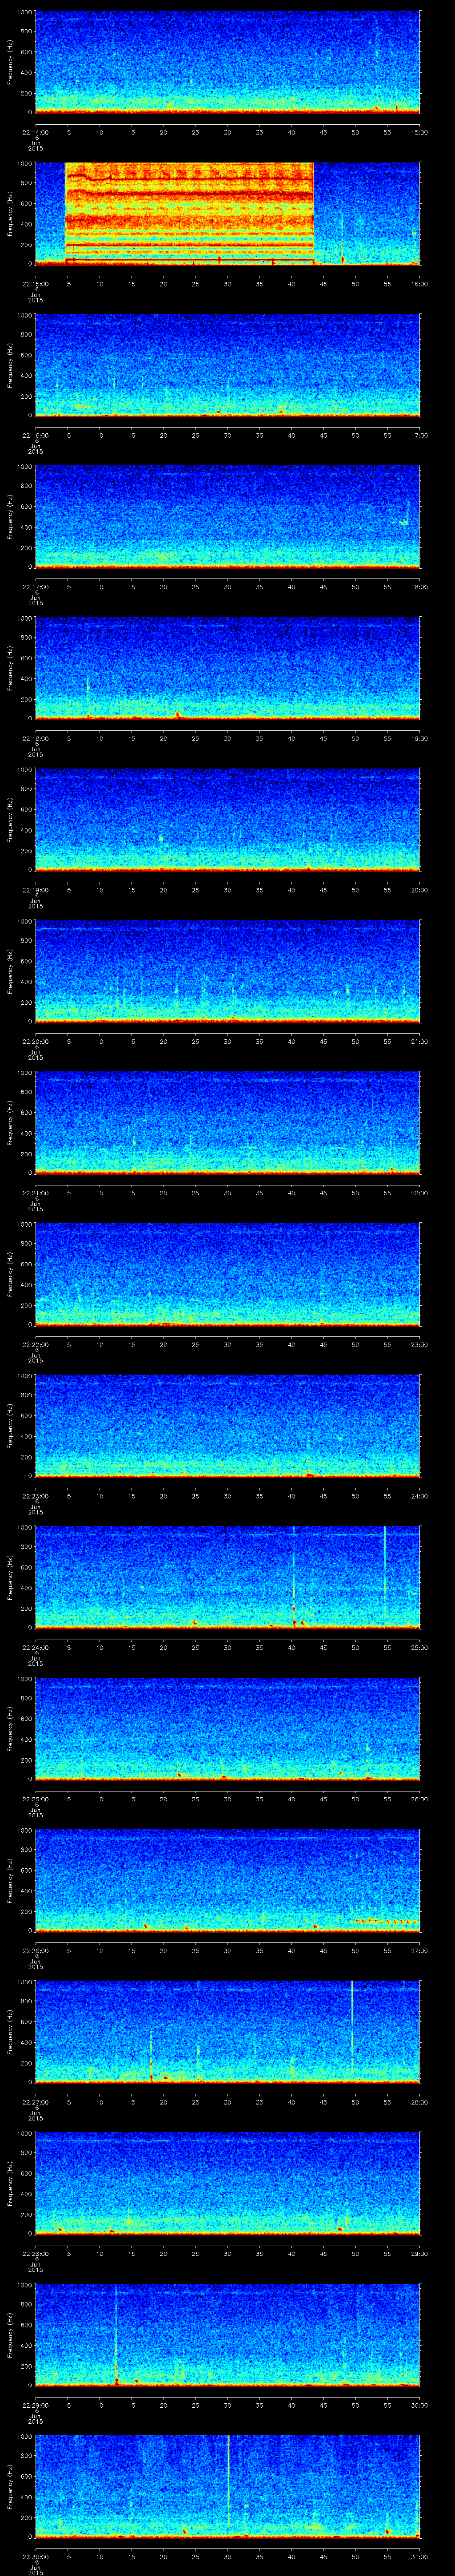Click the 22:26:00 start time label
455x2576 pixels.
(x=35, y=1951)
